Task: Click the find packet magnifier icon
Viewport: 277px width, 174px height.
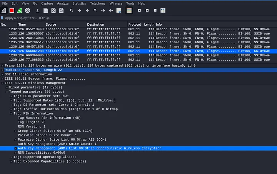Action: pos(72,10)
